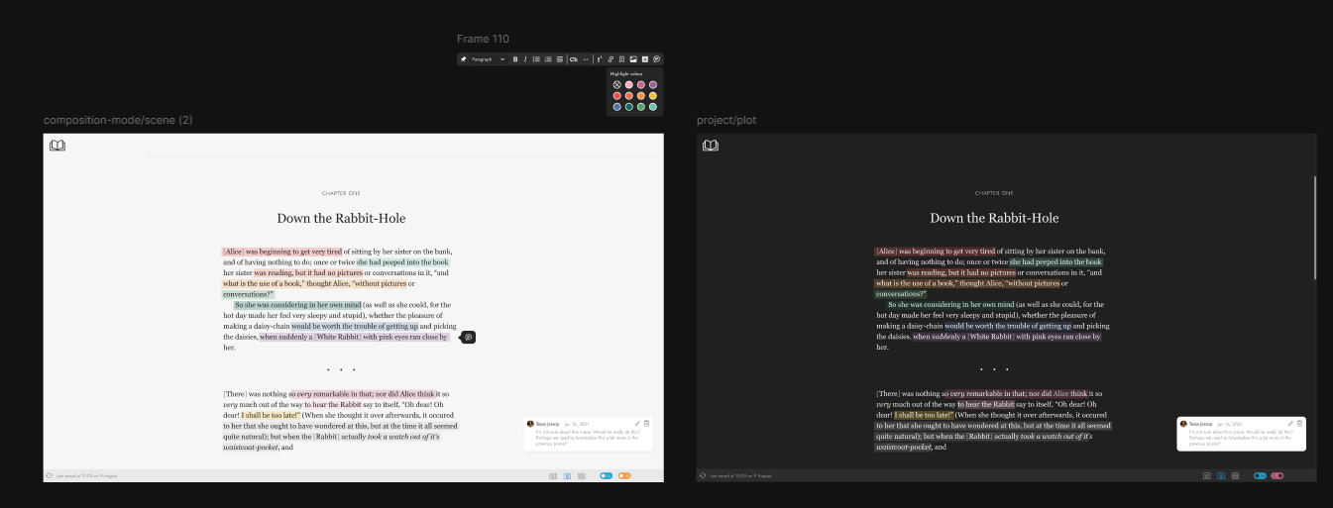Viewport: 1333px width, 508px height.
Task: Click 'CHAPTER ONE' heading in dark frame
Action: [x=994, y=193]
